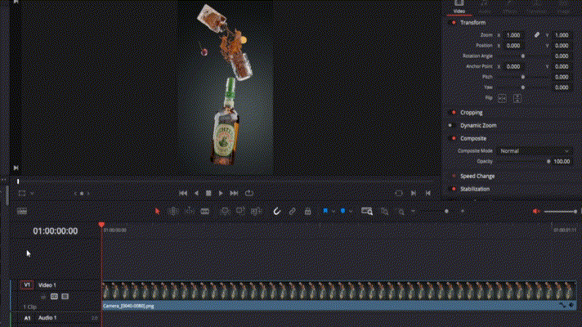Viewport: 582px width, 327px height.
Task: Expand the Speed Change section
Action: (477, 176)
